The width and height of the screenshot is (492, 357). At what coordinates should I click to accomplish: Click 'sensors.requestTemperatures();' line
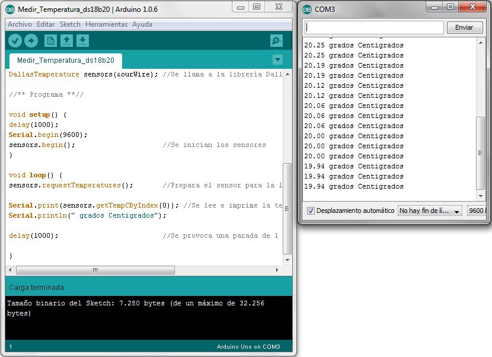pos(71,185)
